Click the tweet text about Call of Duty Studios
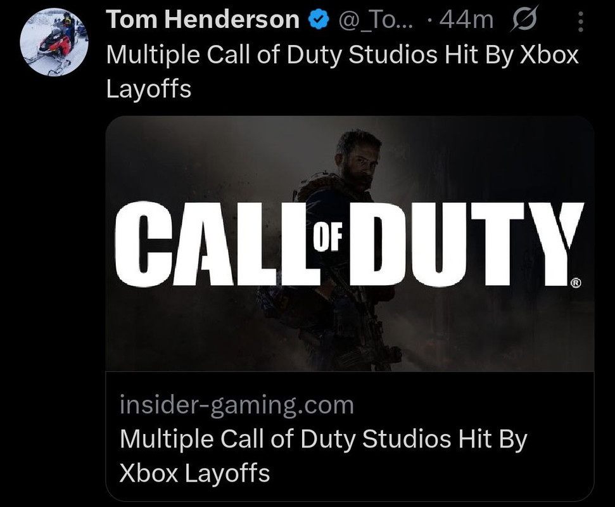Screen dimensions: 615x507 pos(342,72)
